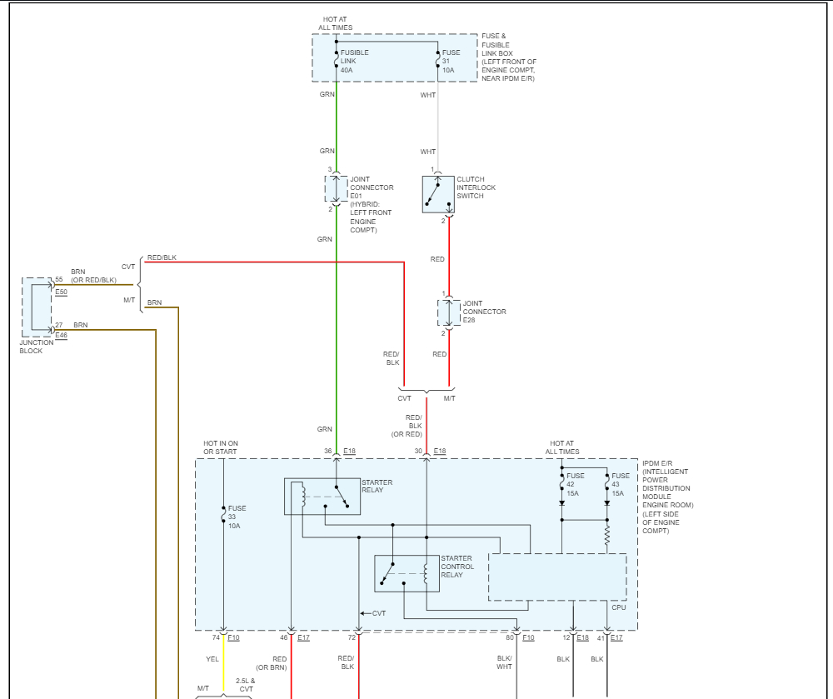
Task: Click the CVT arrow label inside IPDM
Action: point(373,613)
